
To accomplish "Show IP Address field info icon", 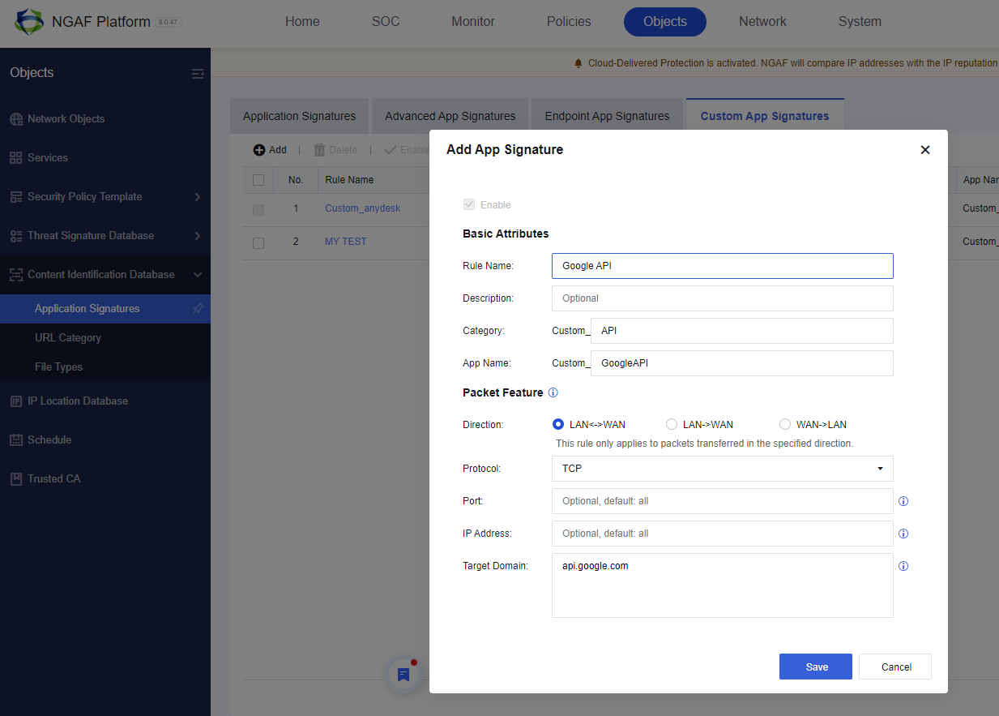I will click(x=903, y=534).
